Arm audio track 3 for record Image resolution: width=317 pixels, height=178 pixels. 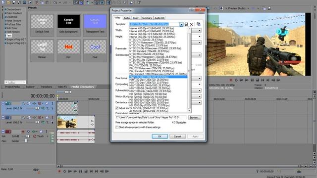(x=23, y=132)
